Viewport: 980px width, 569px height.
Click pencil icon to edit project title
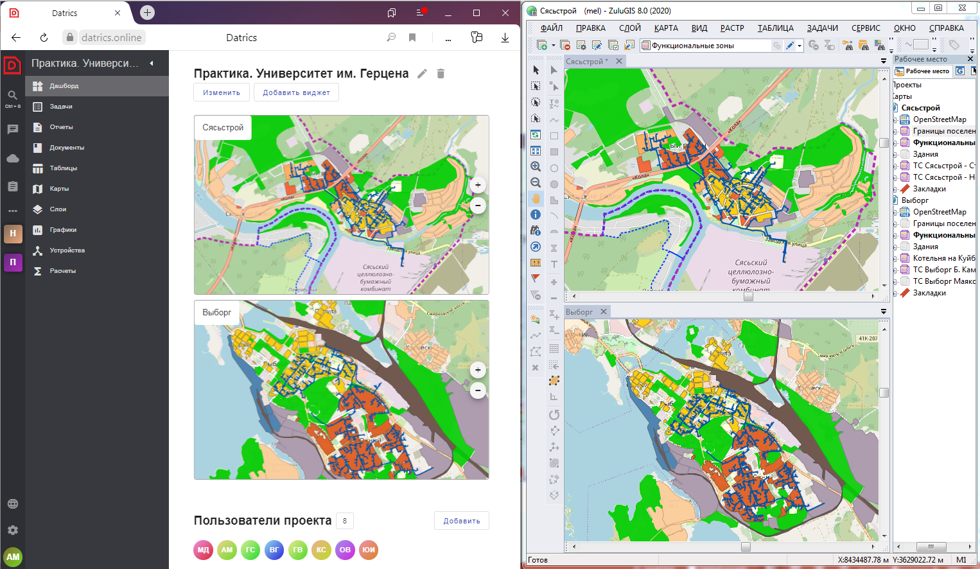click(x=422, y=74)
